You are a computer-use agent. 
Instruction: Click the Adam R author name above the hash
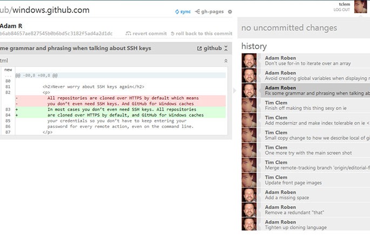click(x=11, y=26)
